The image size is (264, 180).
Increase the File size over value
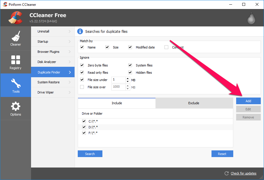point(128,86)
